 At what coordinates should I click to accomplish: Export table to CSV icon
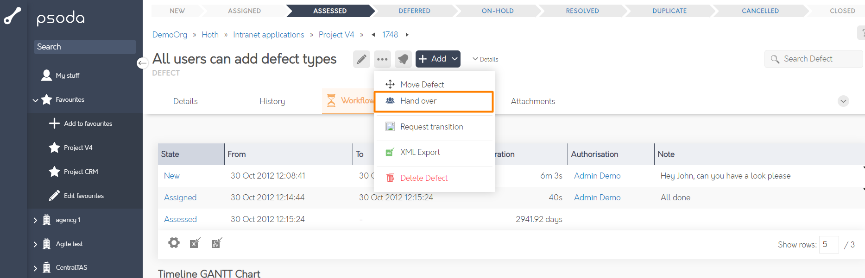216,243
